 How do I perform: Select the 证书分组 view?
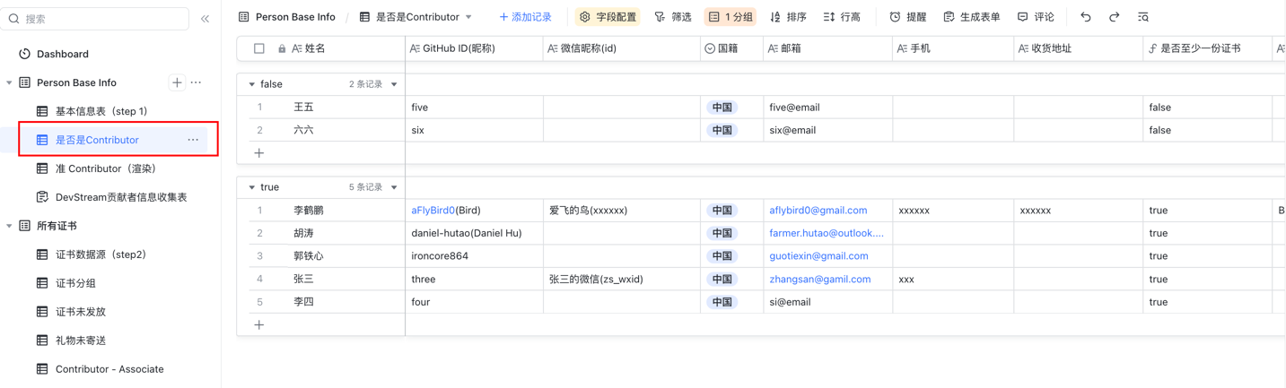pos(75,283)
